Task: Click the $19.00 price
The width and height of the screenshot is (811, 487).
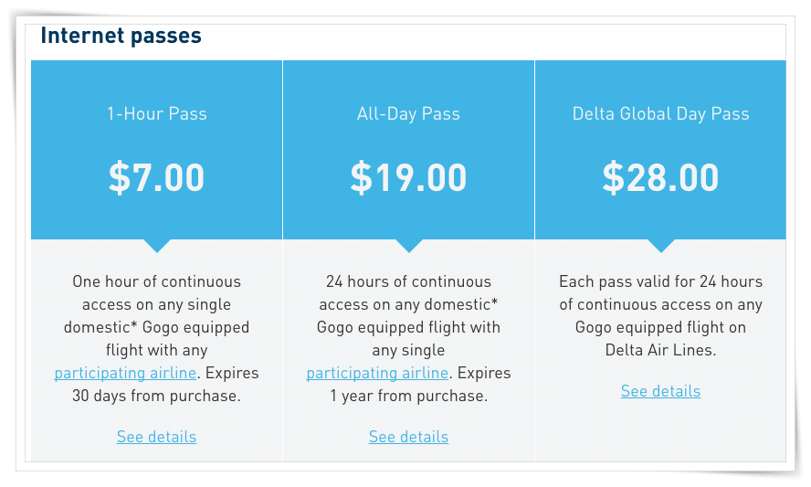Action: (x=408, y=177)
